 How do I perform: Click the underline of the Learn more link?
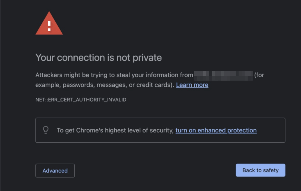(192, 88)
